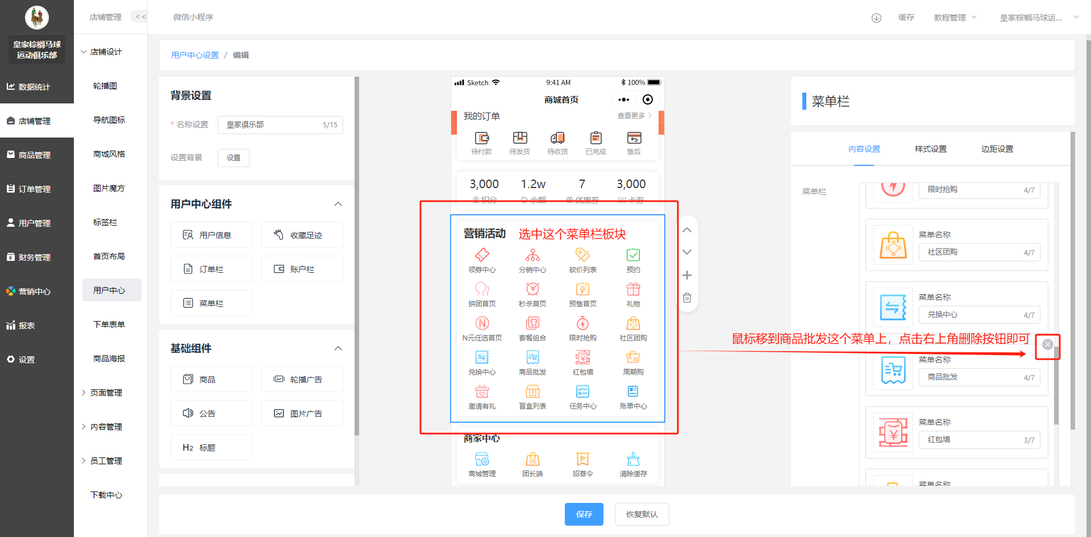Click the download icon in top bar

click(x=876, y=18)
